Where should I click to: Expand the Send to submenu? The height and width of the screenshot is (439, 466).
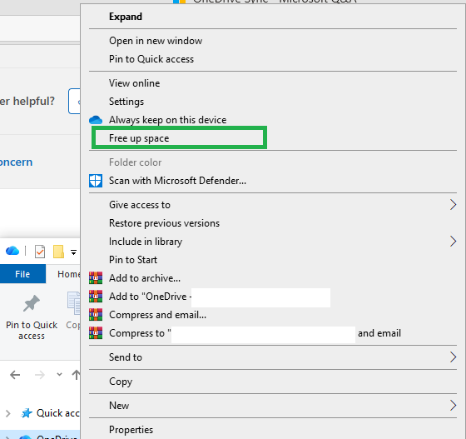coord(273,357)
